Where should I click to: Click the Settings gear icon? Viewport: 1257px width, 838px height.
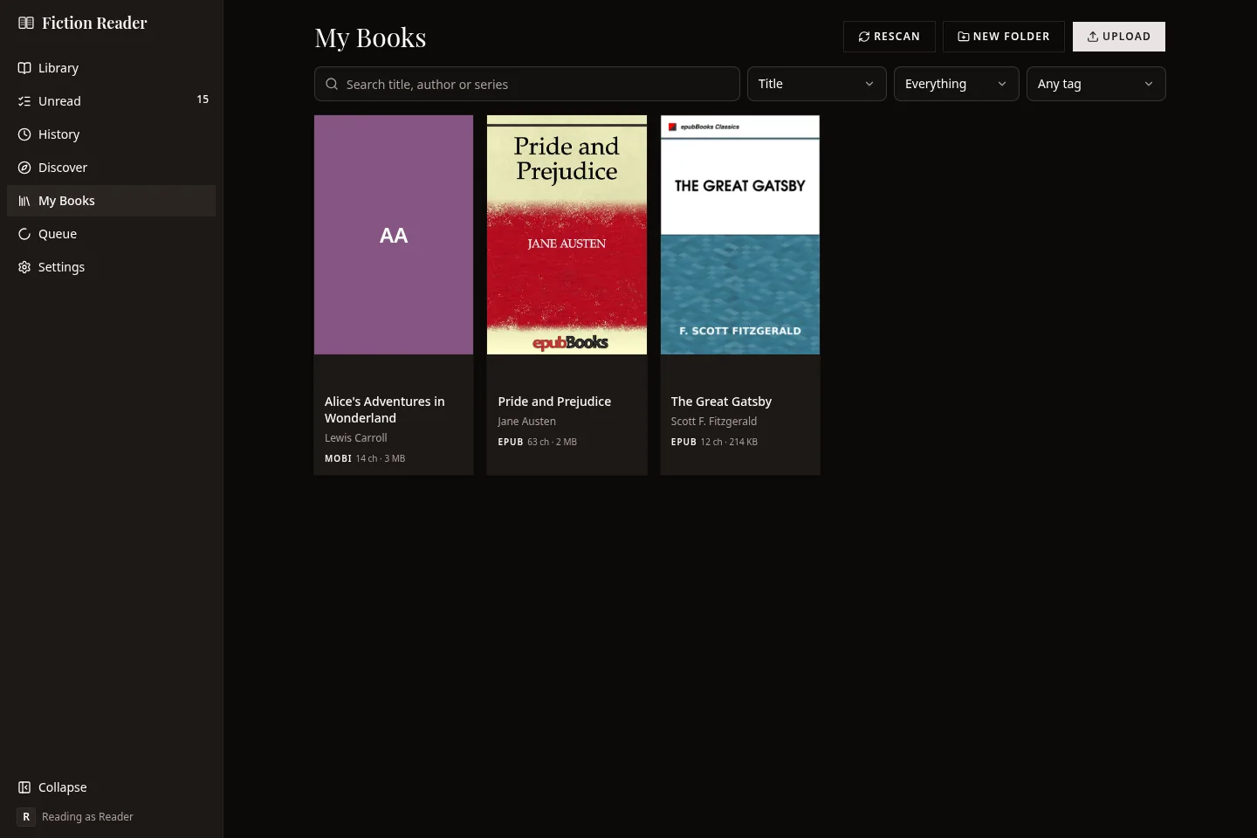tap(24, 267)
